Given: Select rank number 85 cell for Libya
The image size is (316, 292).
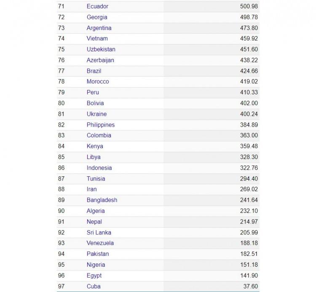Looking at the screenshot, I should 62,157.
